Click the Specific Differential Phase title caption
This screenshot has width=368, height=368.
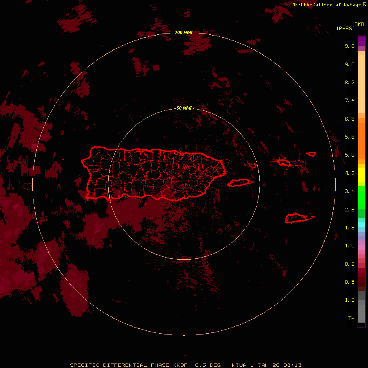[x=186, y=365]
